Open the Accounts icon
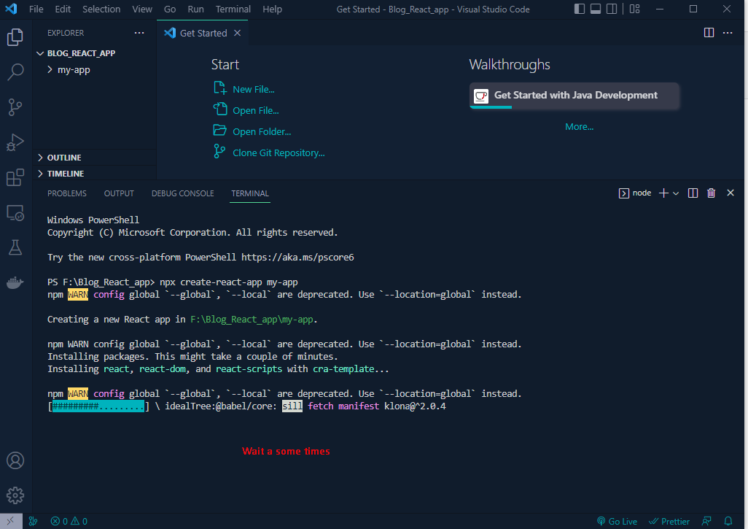 [x=15, y=460]
